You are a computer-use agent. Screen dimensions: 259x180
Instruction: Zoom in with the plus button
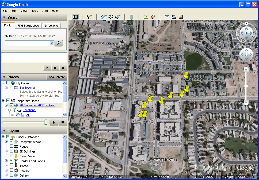pyautogui.click(x=246, y=70)
